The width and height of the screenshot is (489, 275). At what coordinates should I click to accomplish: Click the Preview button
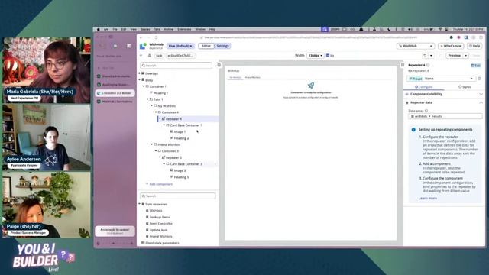455,56
